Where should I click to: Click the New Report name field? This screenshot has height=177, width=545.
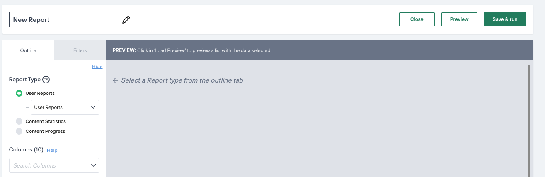66,19
